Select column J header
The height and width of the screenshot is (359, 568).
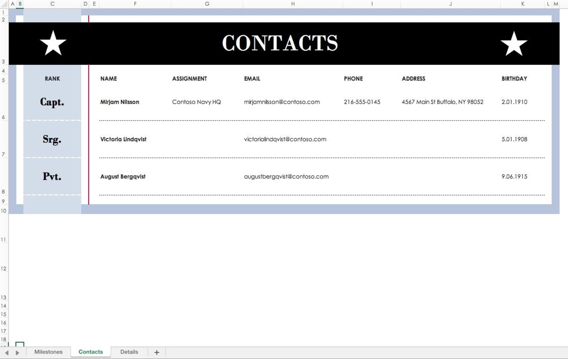[x=450, y=4]
